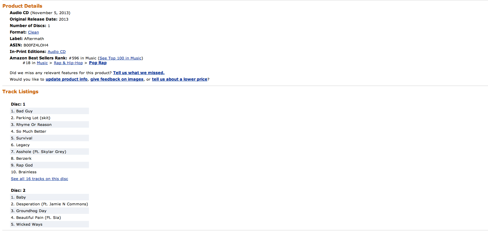Screen dimensions: 488x233
Task: Open the update product info link
Action: pyautogui.click(x=67, y=79)
